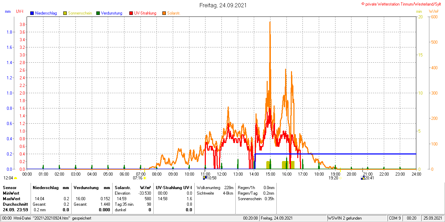
Task: Select the Solarstr. legend label
Action: (174, 13)
